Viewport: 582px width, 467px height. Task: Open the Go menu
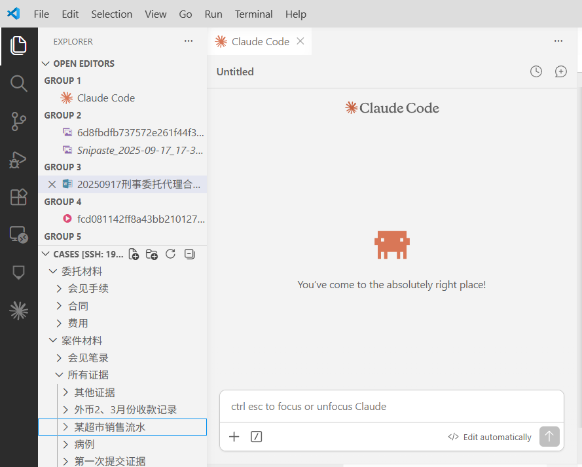pos(185,14)
